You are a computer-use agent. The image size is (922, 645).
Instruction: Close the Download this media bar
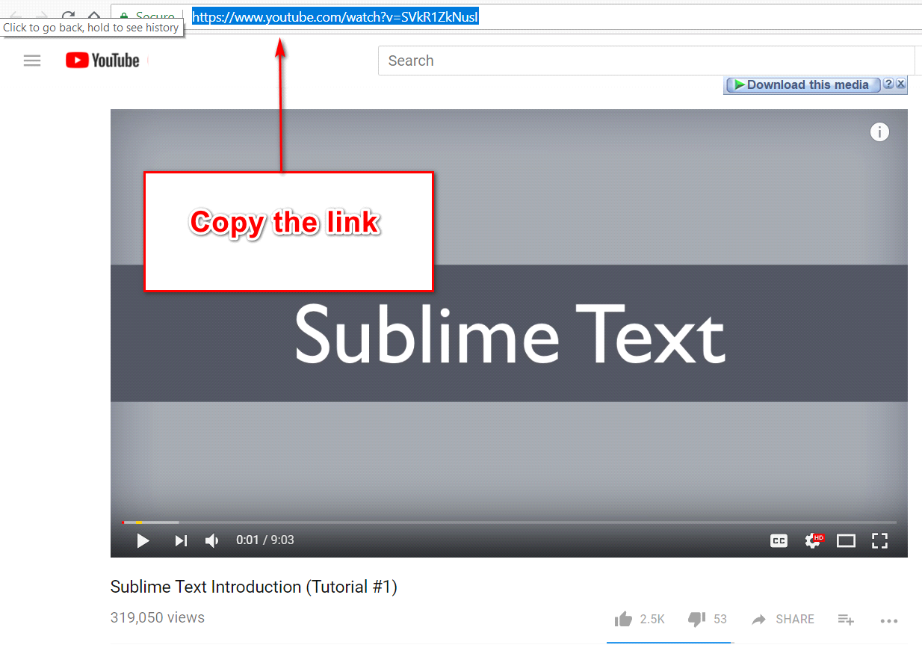point(901,84)
